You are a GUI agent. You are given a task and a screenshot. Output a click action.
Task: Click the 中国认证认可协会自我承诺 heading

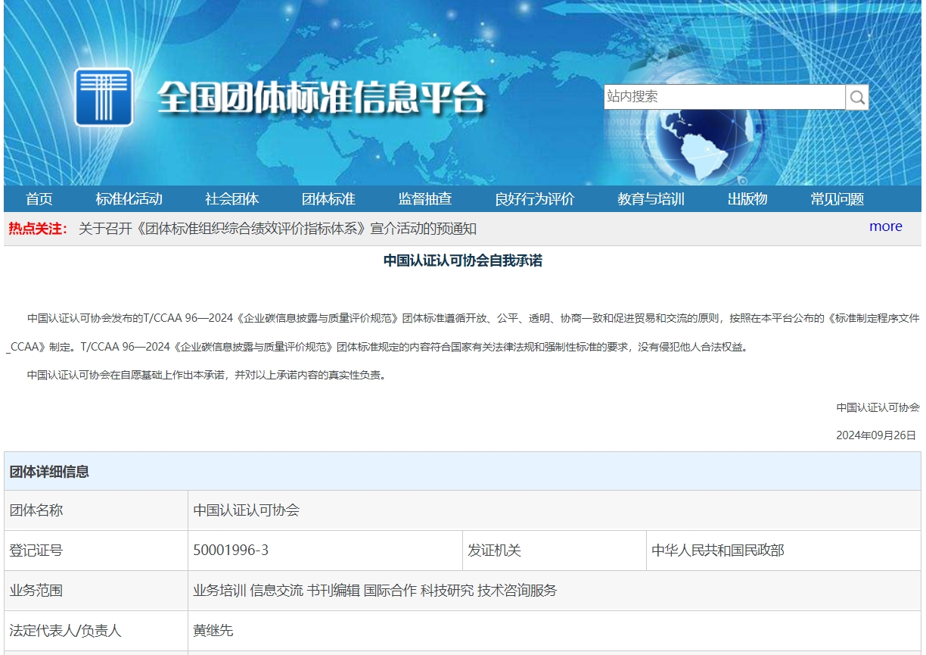[x=462, y=261]
